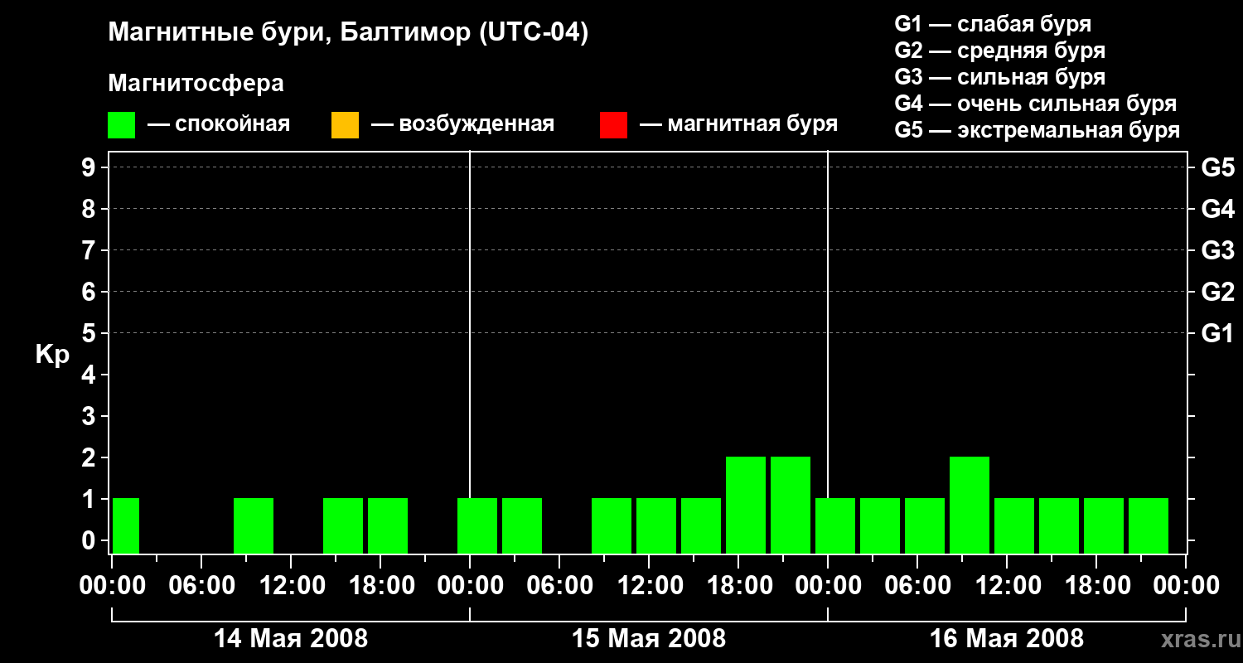Click the '— магнитная буря' legend text

(739, 124)
